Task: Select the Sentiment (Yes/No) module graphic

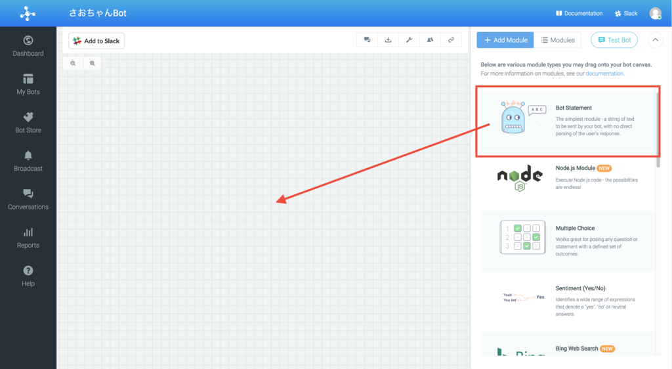Action: tap(523, 297)
